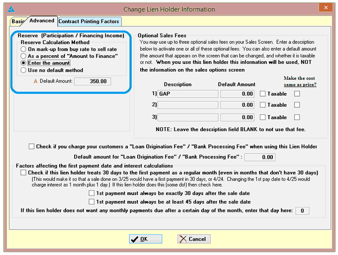The width and height of the screenshot is (338, 255).
Task: Click the 'same as price?' underlined link
Action: click(x=300, y=85)
